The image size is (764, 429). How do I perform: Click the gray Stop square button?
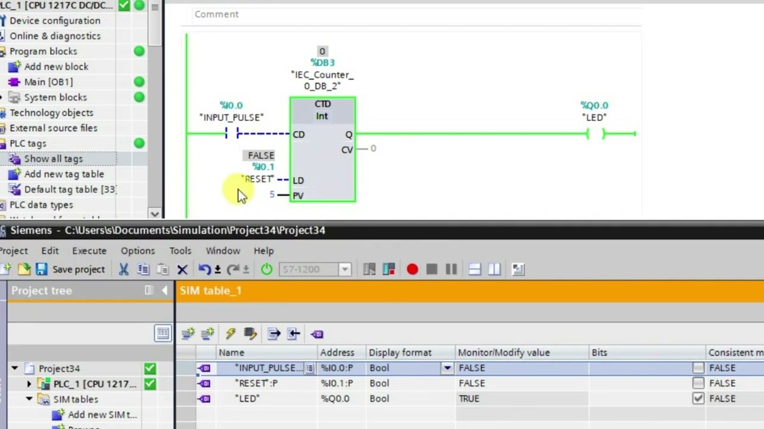coord(432,269)
